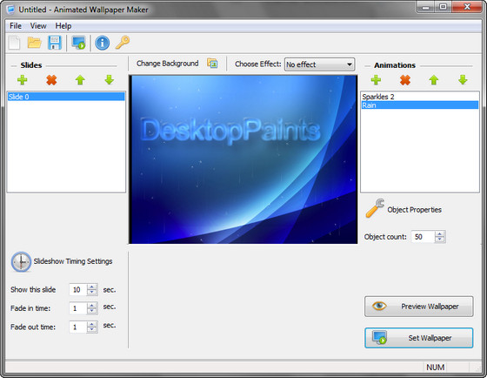The image size is (487, 378).
Task: Decrease the Show this slide seconds value
Action: tap(91, 293)
